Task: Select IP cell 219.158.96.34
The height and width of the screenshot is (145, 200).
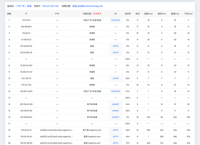Action: tap(26, 117)
